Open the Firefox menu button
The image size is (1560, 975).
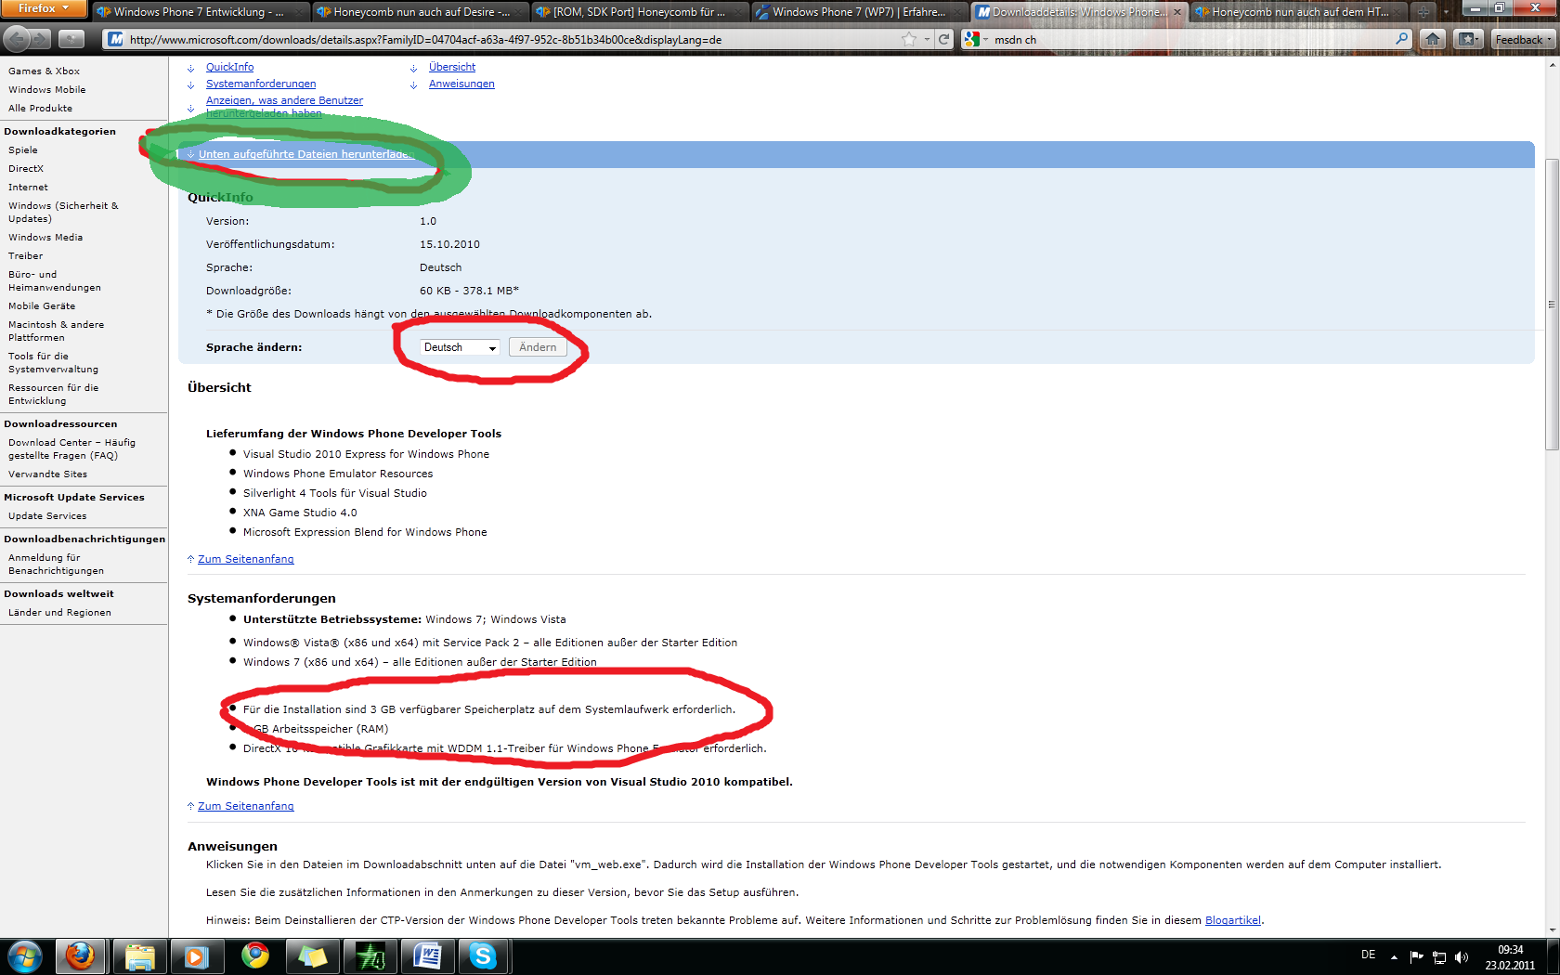click(44, 8)
